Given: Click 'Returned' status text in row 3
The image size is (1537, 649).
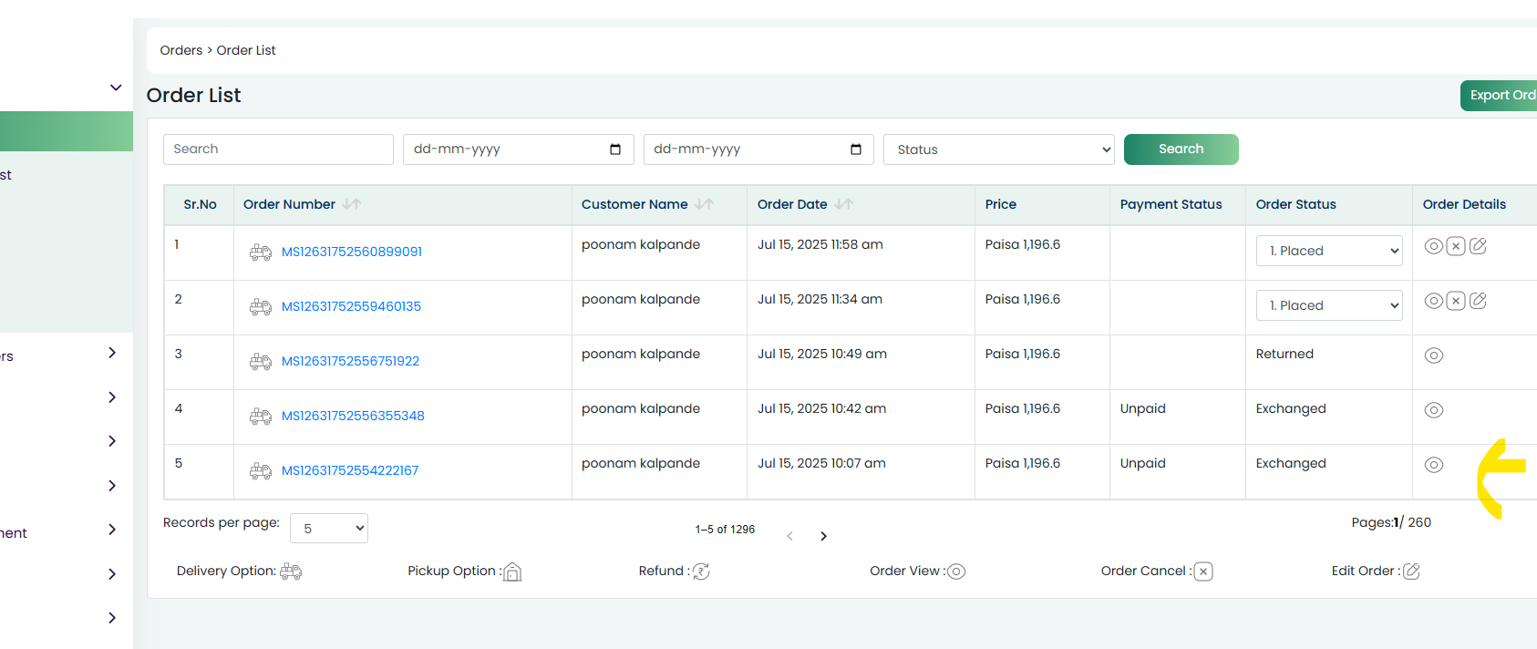Looking at the screenshot, I should [x=1284, y=354].
